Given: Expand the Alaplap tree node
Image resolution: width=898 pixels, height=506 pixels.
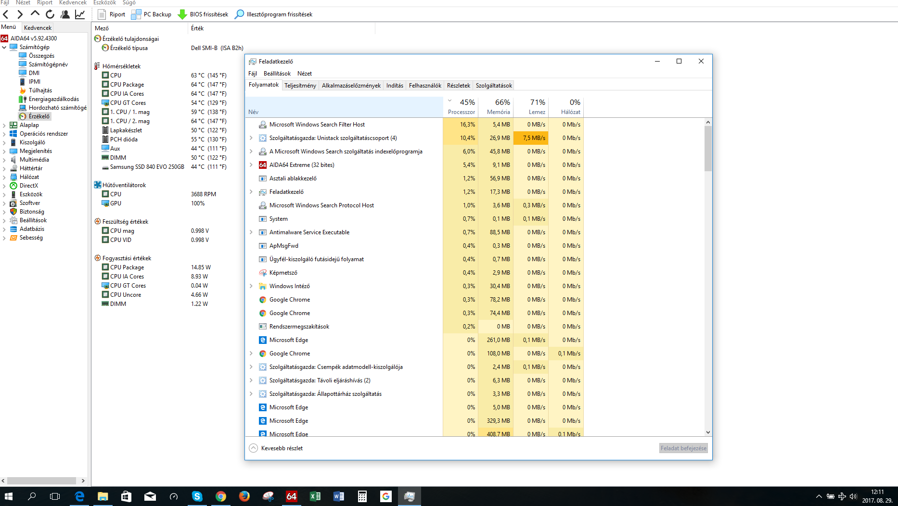Looking at the screenshot, I should tap(4, 125).
